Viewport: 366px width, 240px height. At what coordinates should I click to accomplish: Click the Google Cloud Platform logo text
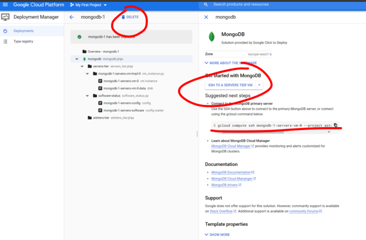click(x=39, y=5)
